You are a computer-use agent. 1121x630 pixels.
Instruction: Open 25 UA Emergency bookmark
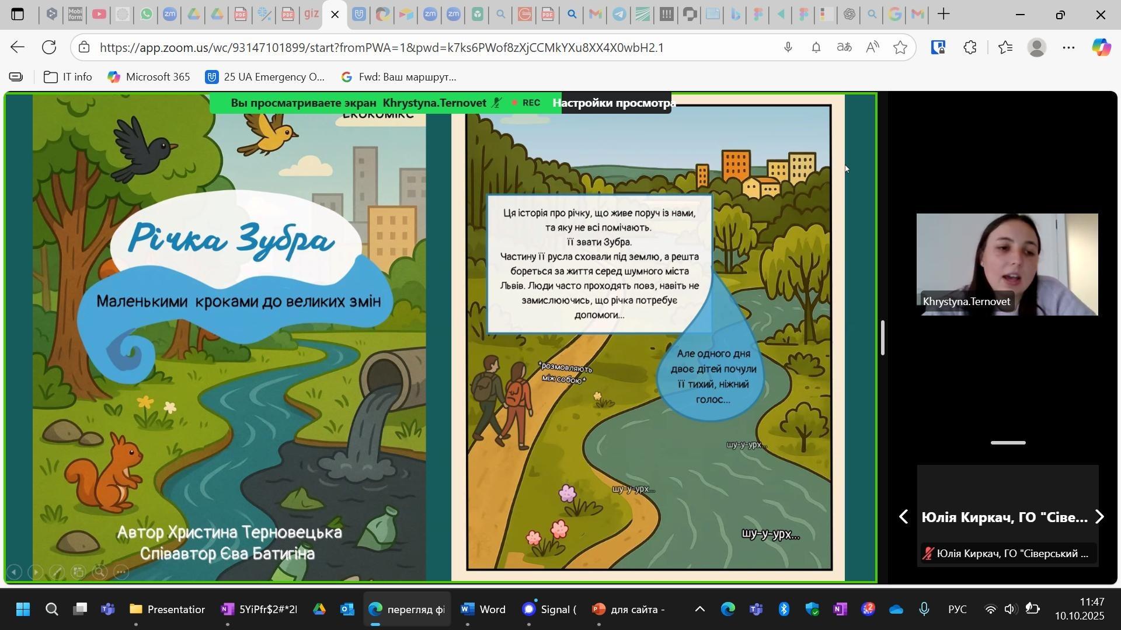click(x=265, y=77)
